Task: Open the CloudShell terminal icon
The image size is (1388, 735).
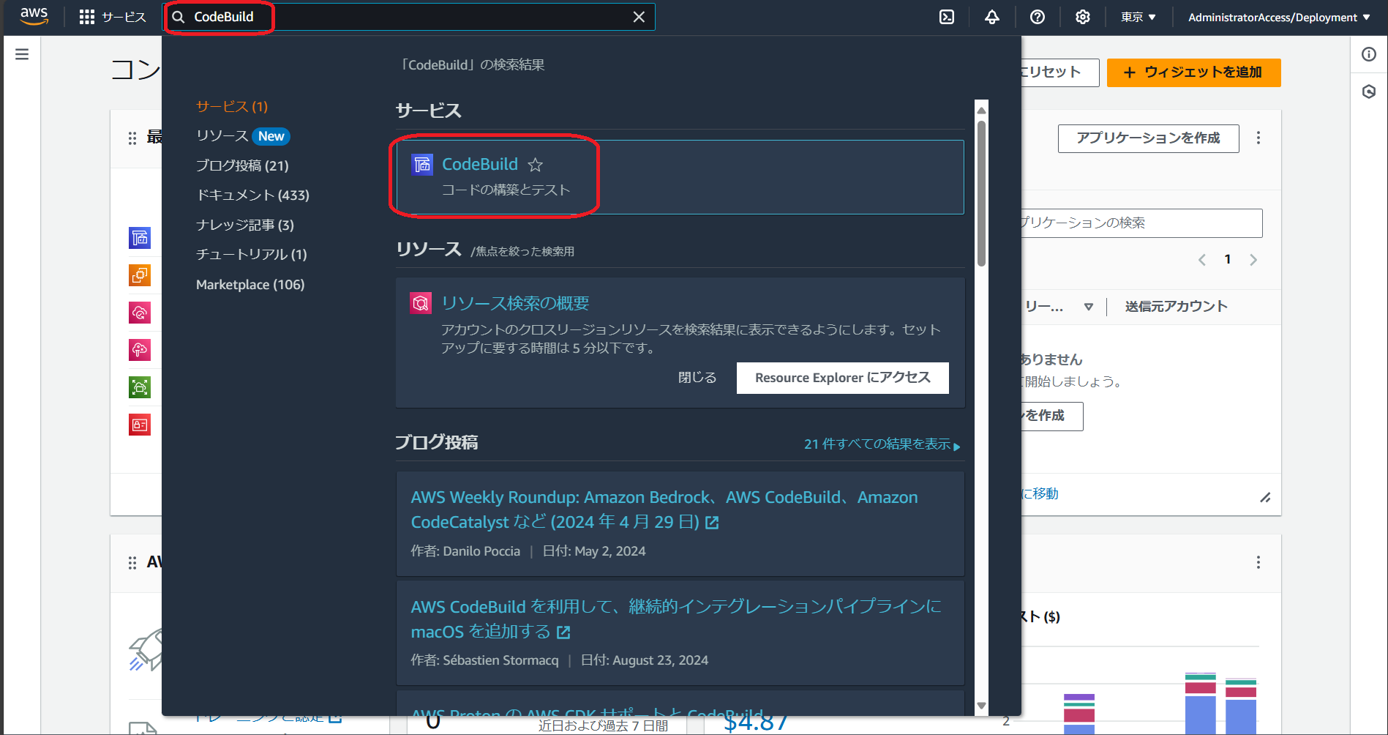Action: (x=946, y=16)
